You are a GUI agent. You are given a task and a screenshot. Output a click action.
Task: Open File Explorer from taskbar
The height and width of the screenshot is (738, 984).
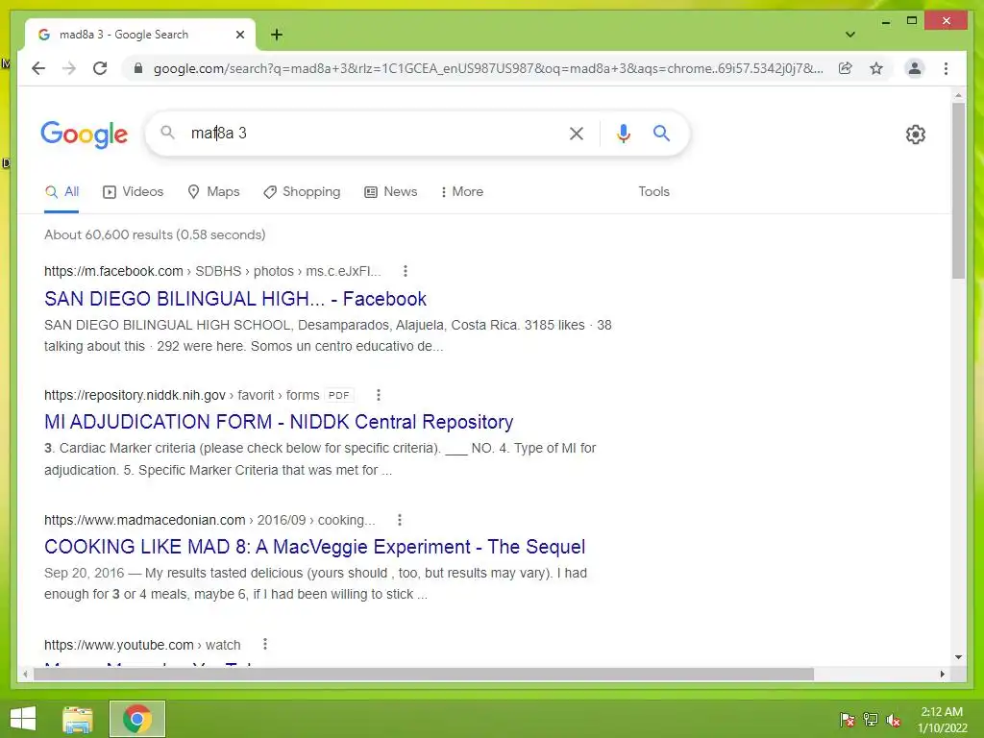point(78,719)
